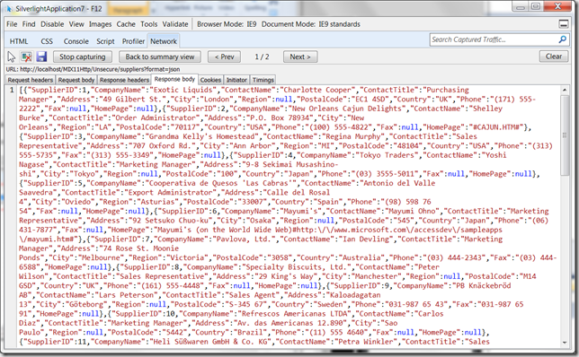Go to next request with Next
Screen dimensions: 579x357
pyautogui.click(x=300, y=57)
